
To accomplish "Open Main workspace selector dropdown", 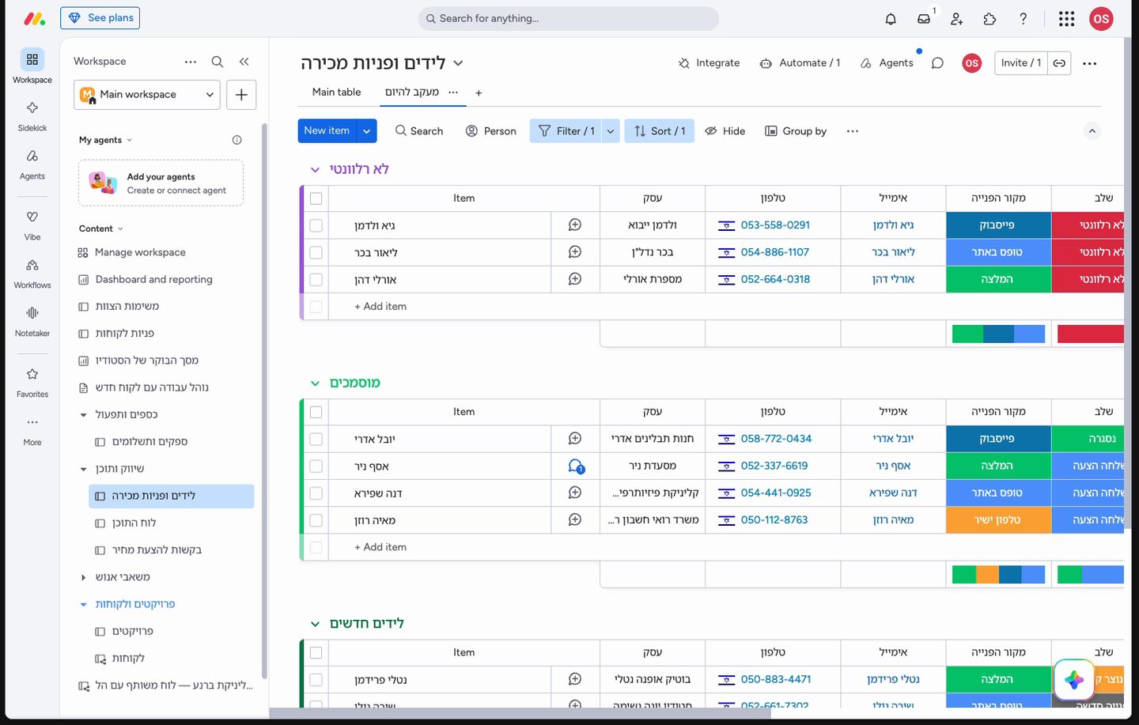I will (x=147, y=94).
